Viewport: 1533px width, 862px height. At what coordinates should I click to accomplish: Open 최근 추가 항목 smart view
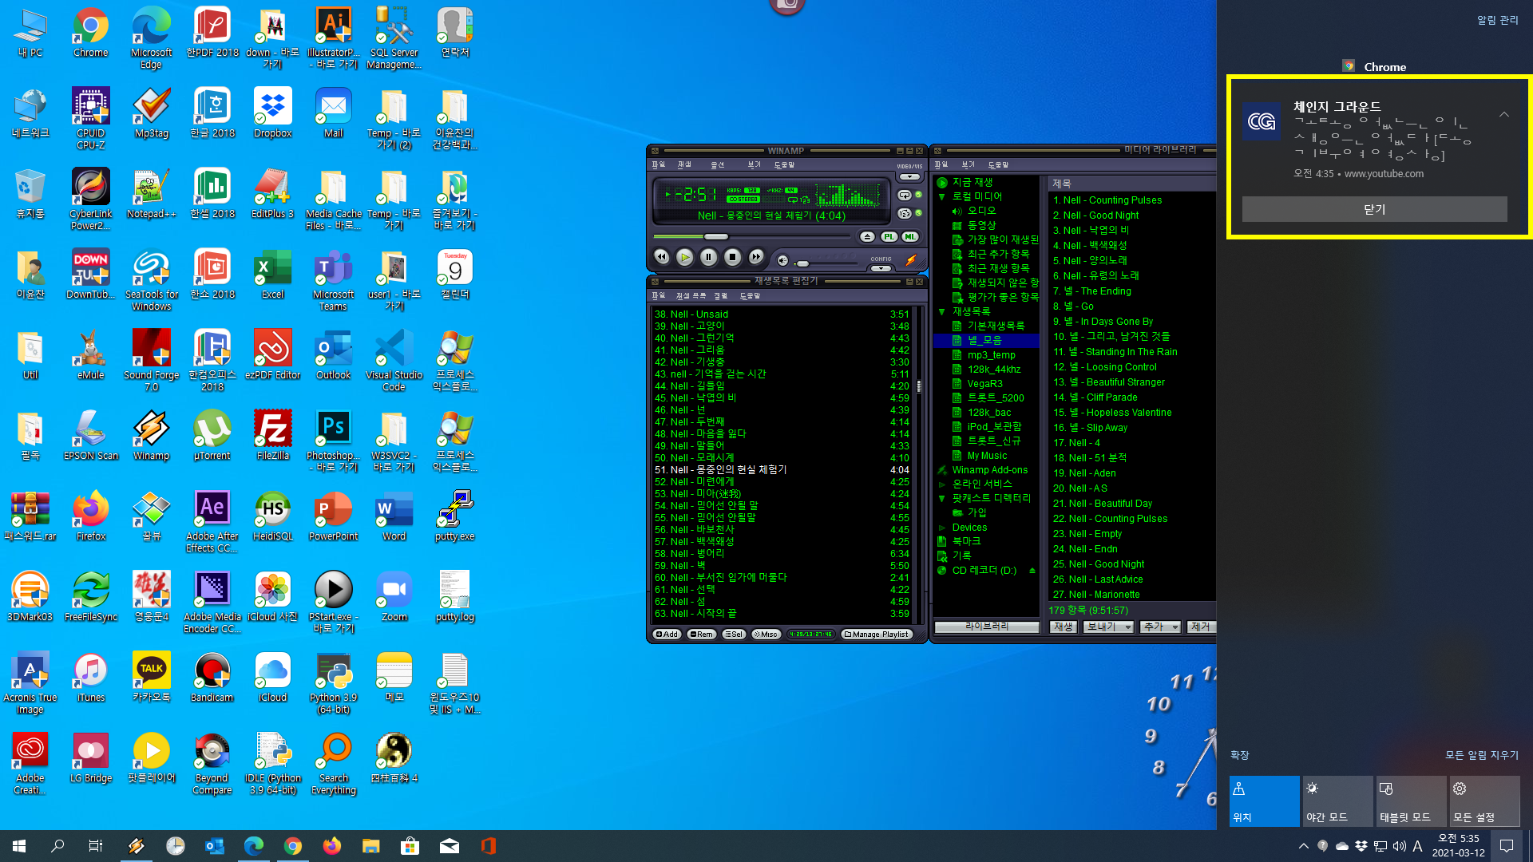click(x=998, y=254)
